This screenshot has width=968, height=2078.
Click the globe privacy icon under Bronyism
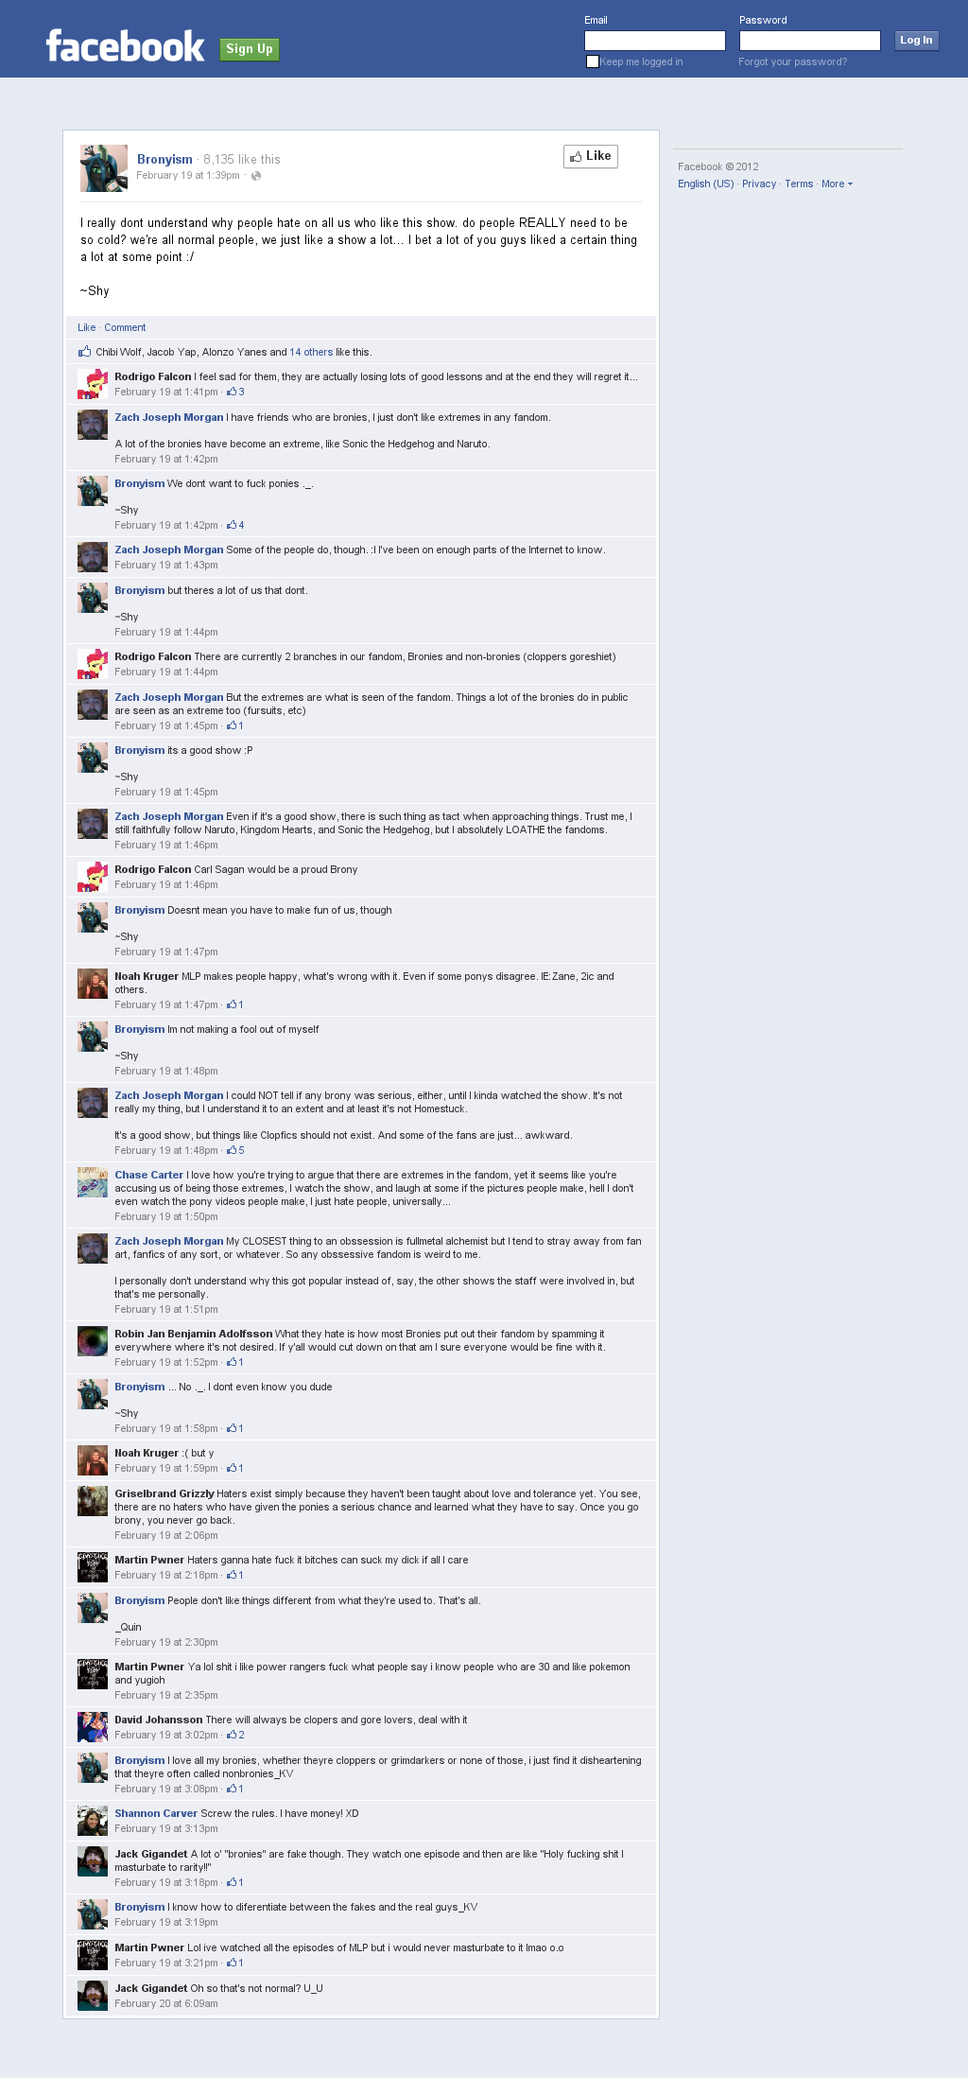pyautogui.click(x=255, y=176)
